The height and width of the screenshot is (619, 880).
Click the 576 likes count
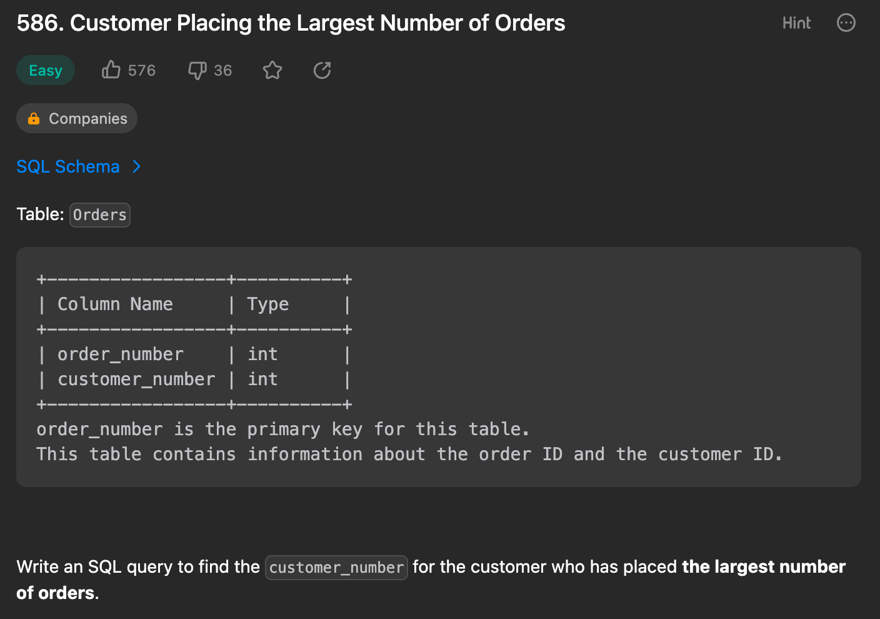click(142, 71)
